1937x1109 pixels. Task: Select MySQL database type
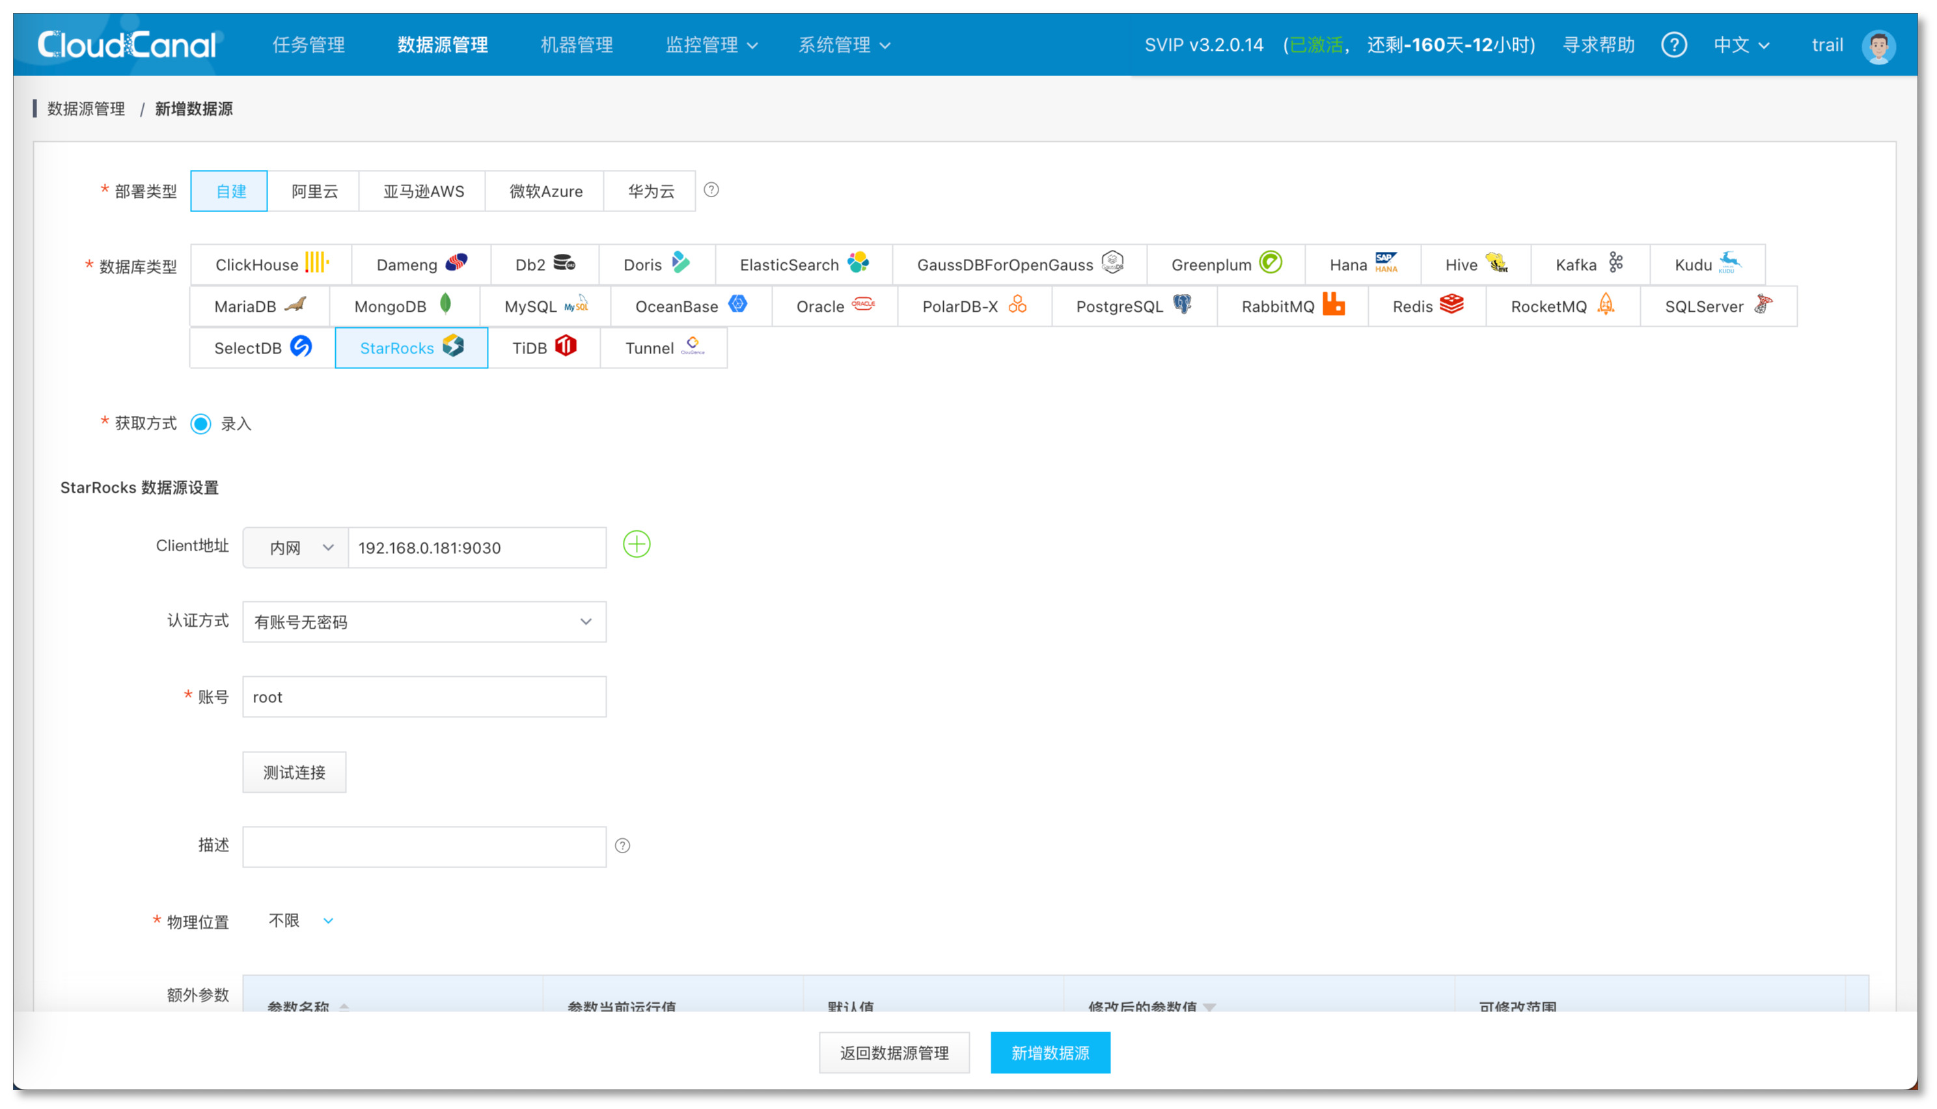pyautogui.click(x=545, y=306)
